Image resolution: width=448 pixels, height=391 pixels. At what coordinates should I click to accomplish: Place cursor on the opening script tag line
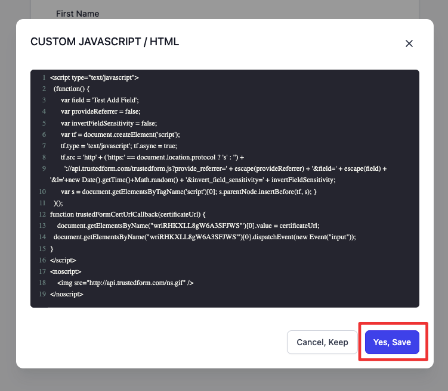click(94, 77)
